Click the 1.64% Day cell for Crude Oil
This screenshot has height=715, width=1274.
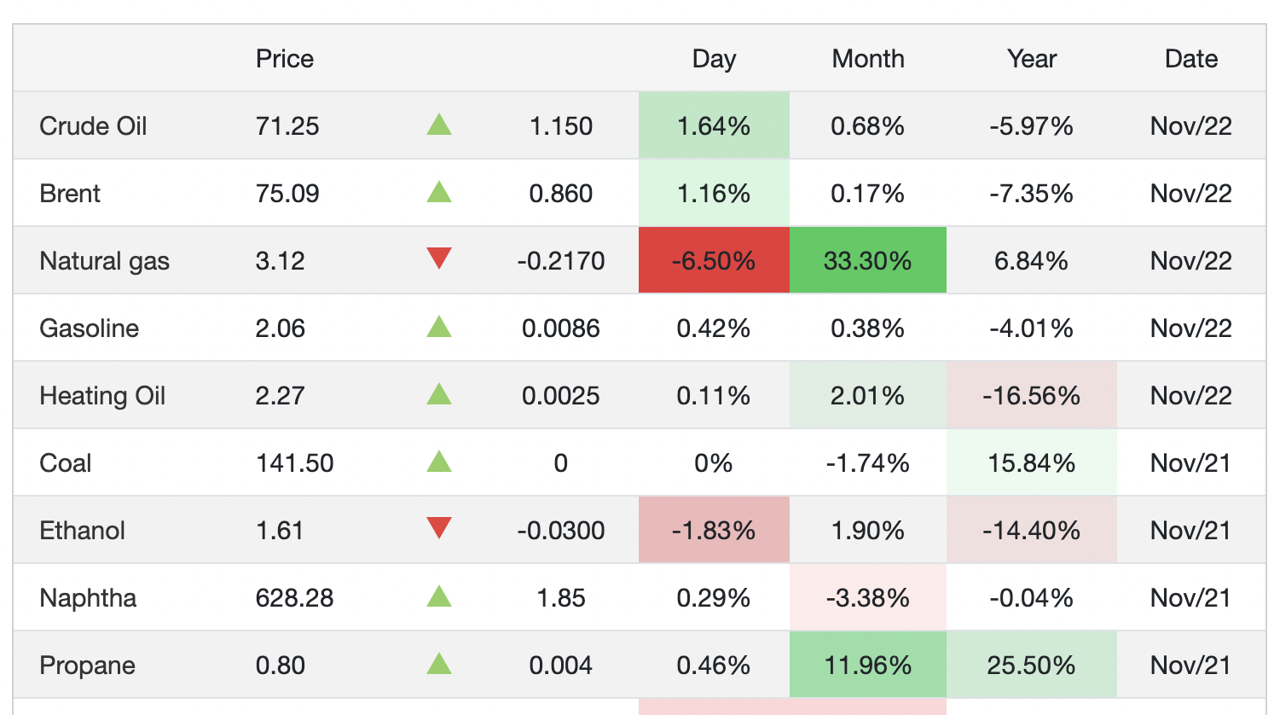pyautogui.click(x=714, y=125)
